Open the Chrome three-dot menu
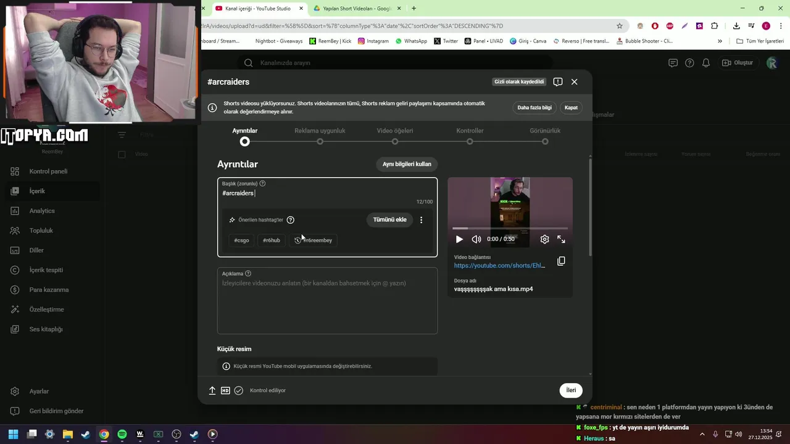 [780, 26]
